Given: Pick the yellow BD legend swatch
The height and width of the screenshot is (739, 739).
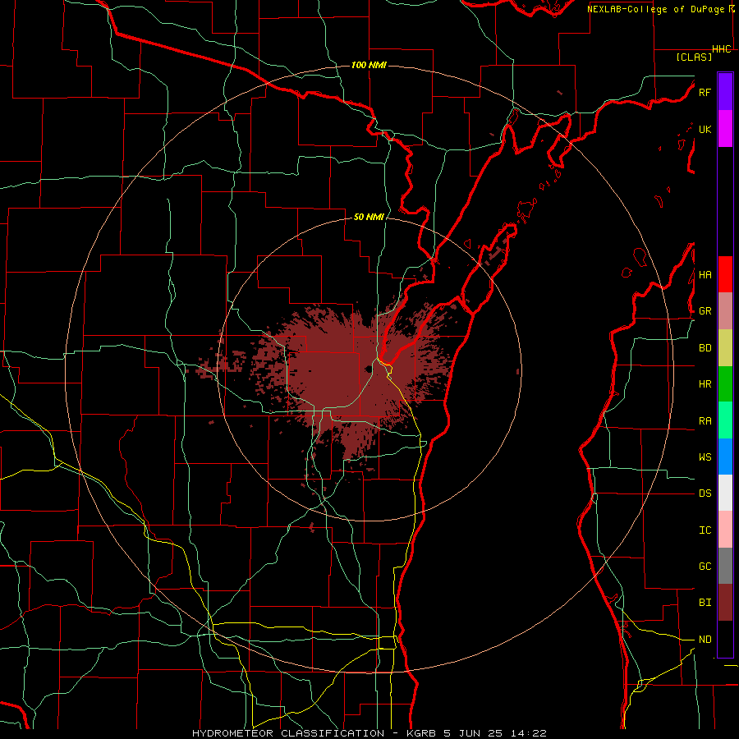Looking at the screenshot, I should 725,348.
